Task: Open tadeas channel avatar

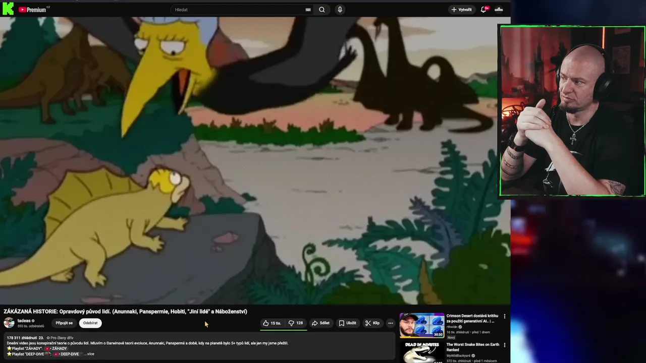Action: click(9, 323)
